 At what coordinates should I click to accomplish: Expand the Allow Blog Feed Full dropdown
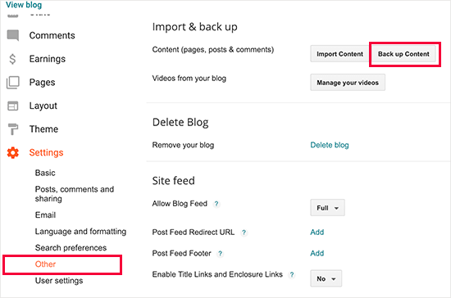click(327, 208)
